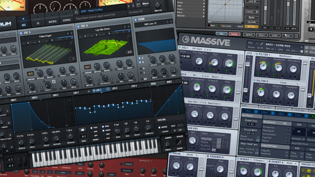The image size is (315, 177).
Task: Open Massive File dropdown
Action: [253, 43]
